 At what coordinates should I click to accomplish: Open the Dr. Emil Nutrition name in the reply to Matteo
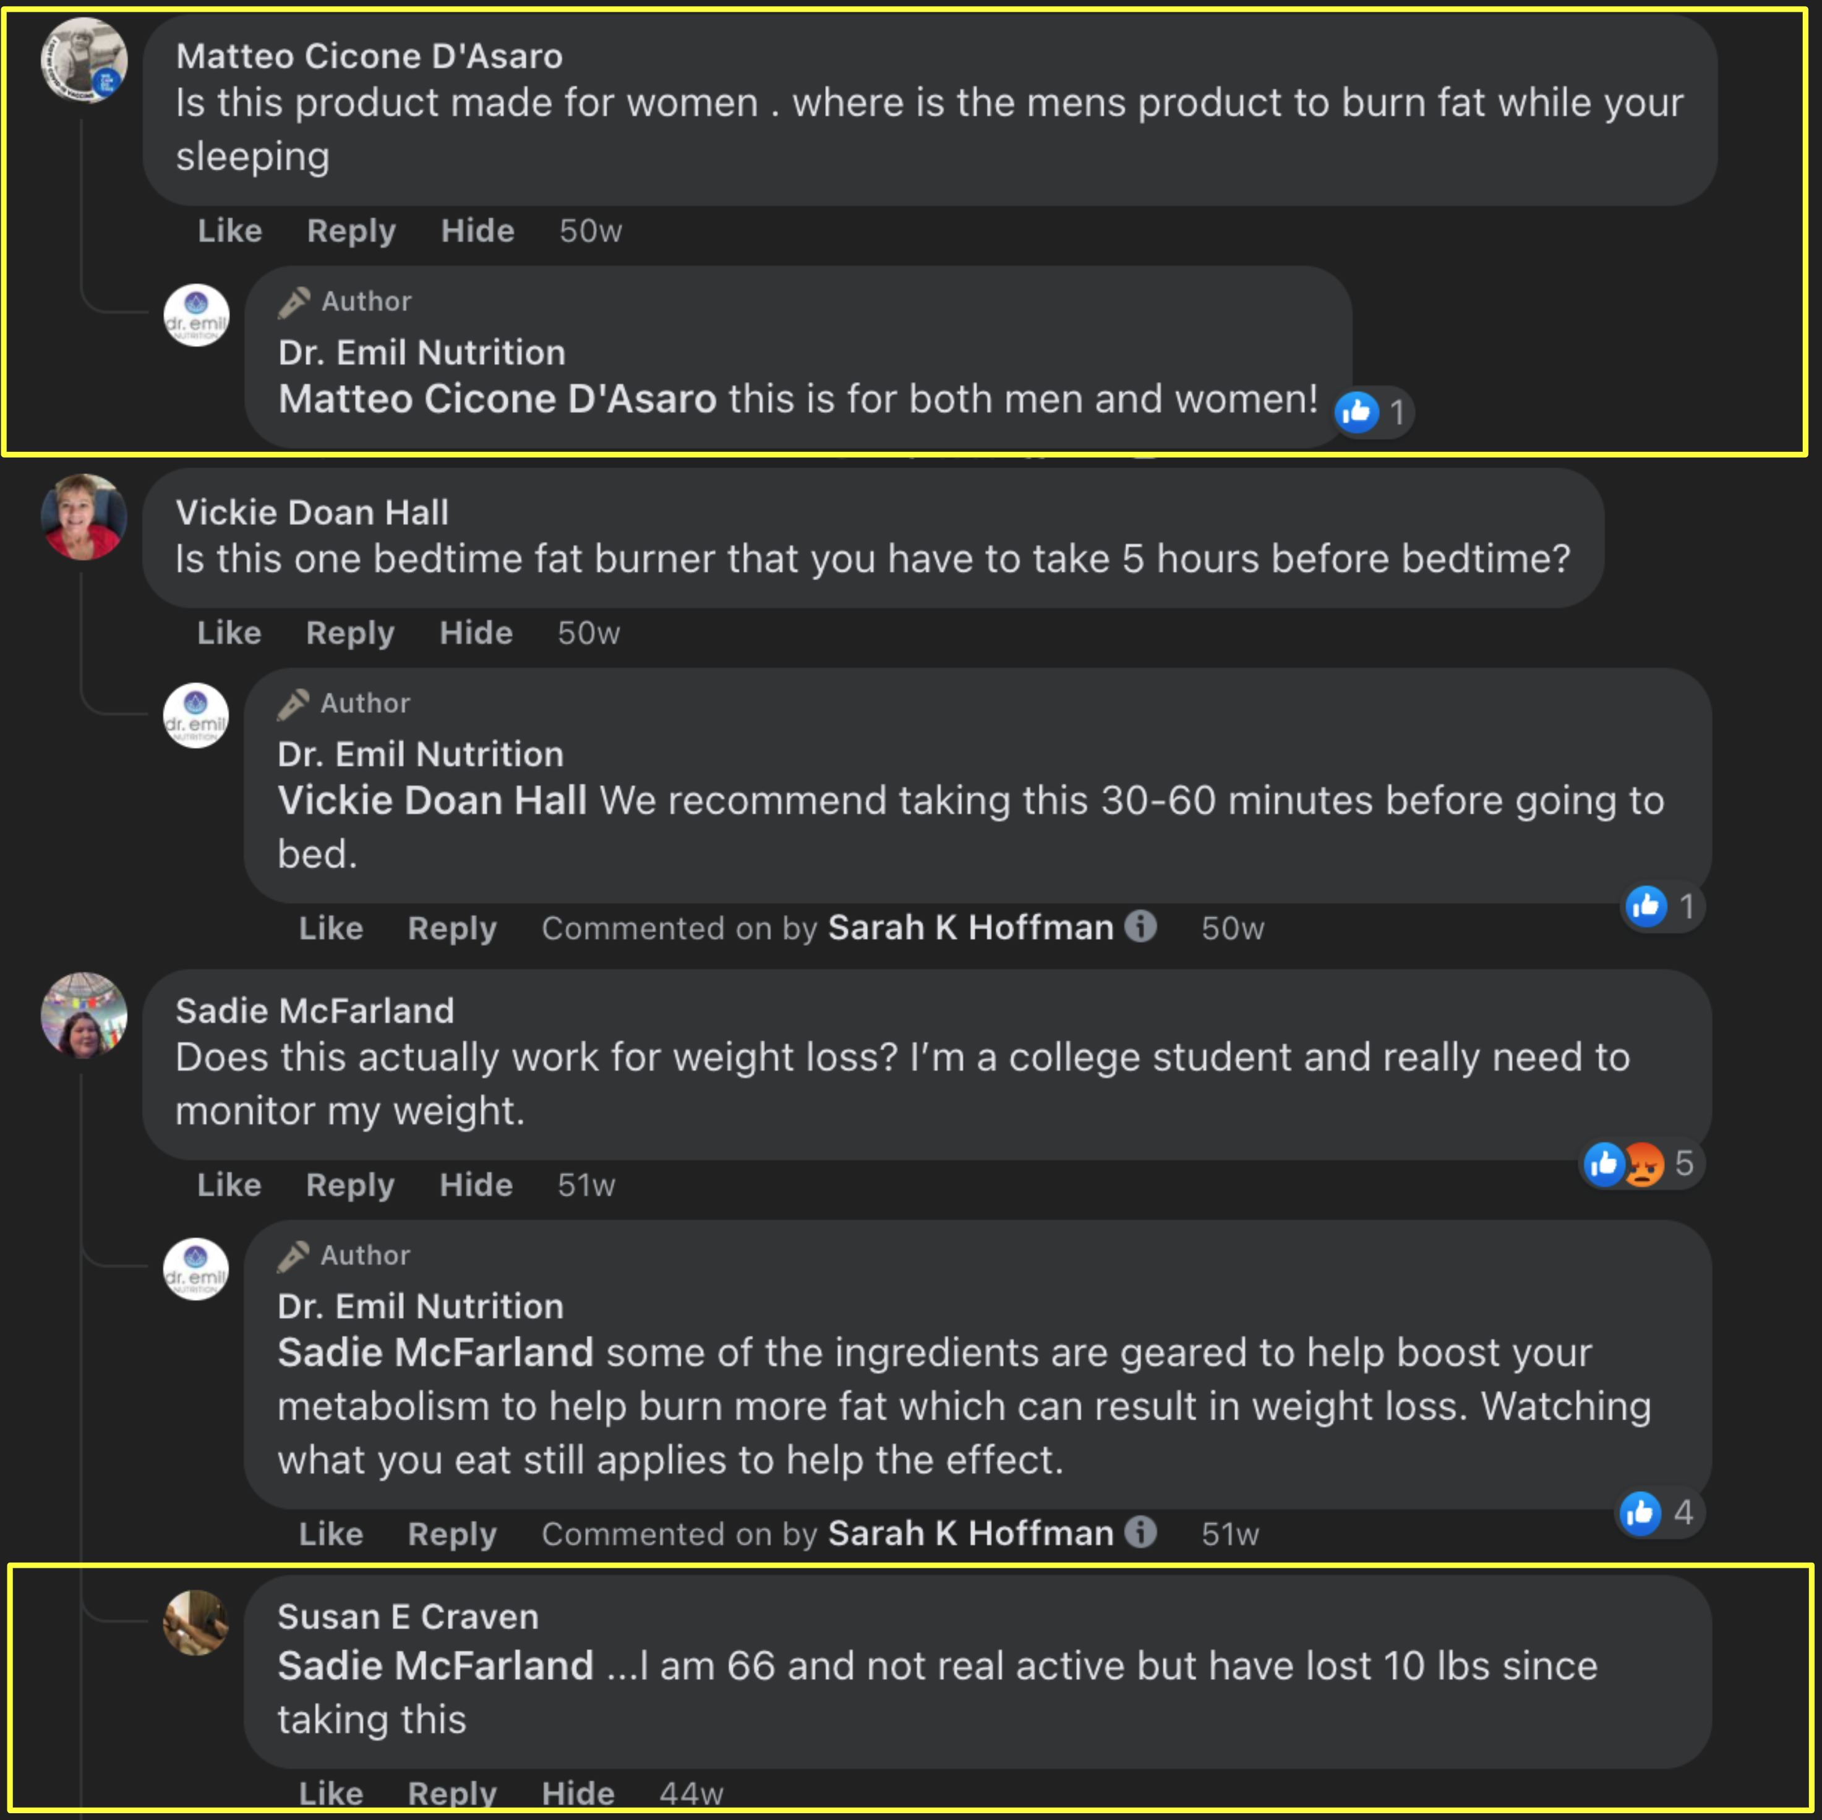(x=422, y=352)
